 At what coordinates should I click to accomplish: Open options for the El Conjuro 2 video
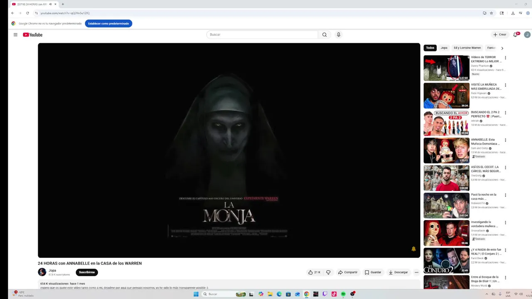pos(505,250)
